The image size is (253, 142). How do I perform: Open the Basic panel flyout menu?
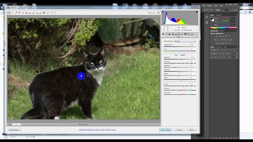[x=197, y=37]
